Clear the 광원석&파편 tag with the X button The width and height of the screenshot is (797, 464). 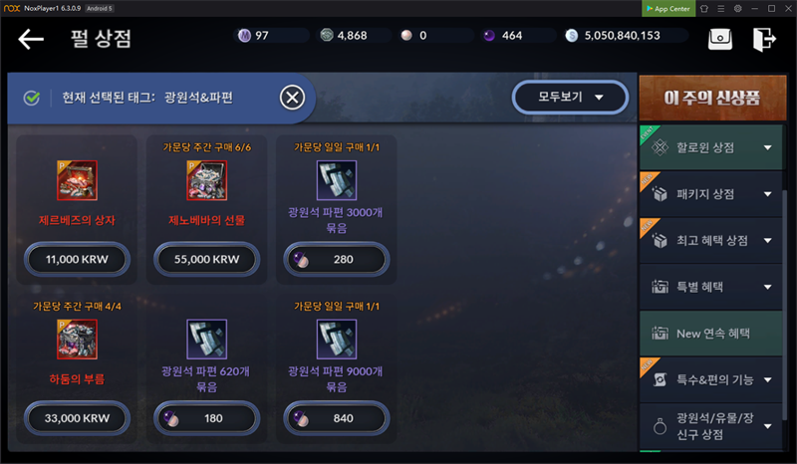point(292,98)
